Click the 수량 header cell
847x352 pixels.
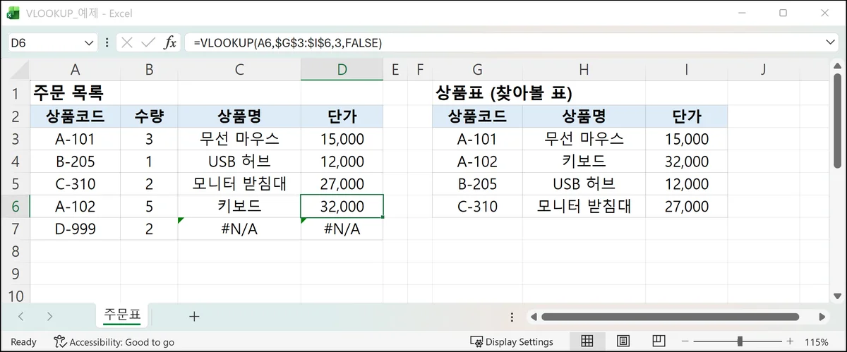[x=149, y=116]
